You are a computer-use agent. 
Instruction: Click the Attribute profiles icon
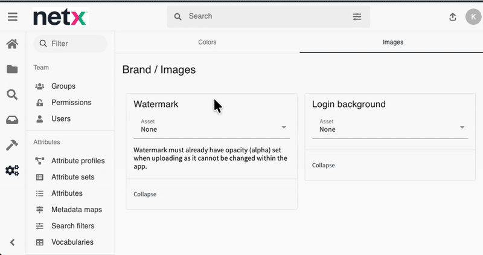(x=40, y=161)
